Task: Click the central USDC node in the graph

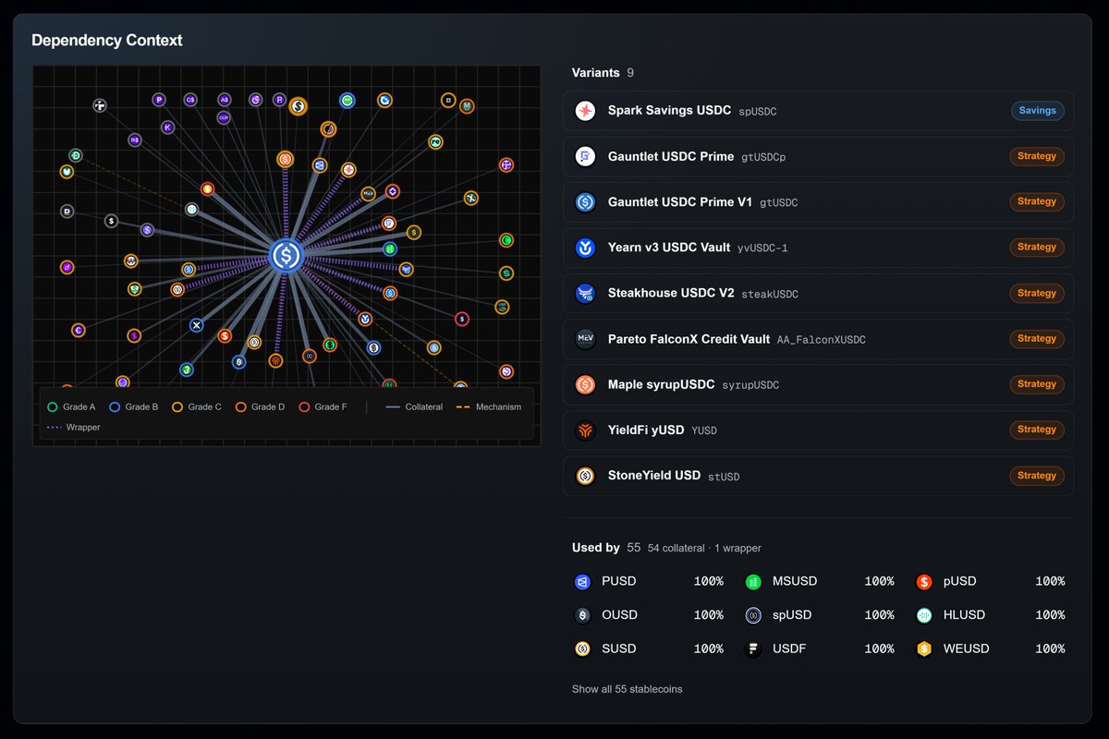Action: coord(286,255)
